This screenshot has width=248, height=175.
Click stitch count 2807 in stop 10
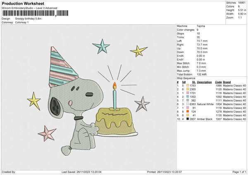click(x=193, y=119)
